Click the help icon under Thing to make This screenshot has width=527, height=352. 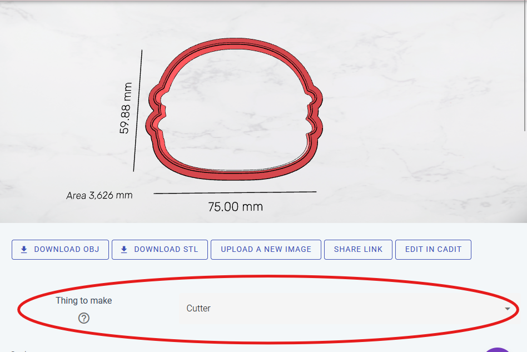(84, 318)
